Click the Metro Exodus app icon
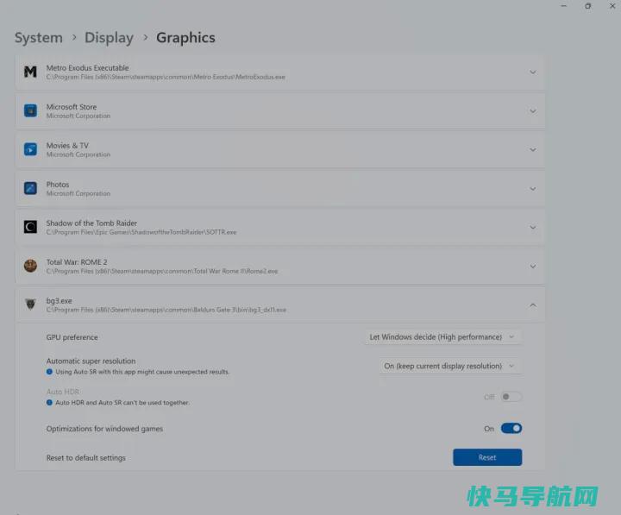This screenshot has height=515, width=621. pyautogui.click(x=30, y=72)
